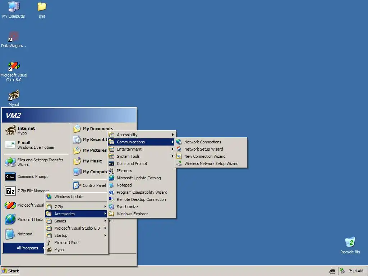Open My Pictures in Start menu
Screen dimensions: 368x276
(x=89, y=150)
